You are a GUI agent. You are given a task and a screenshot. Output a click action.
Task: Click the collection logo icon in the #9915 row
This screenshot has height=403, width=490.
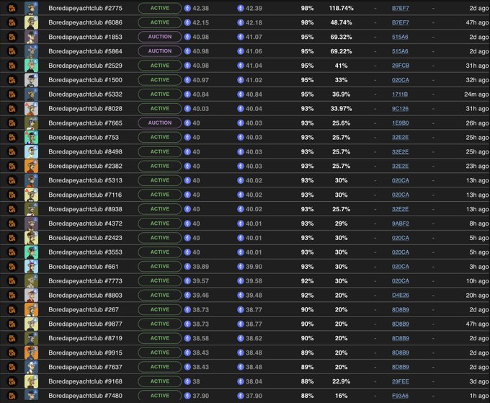coord(12,353)
